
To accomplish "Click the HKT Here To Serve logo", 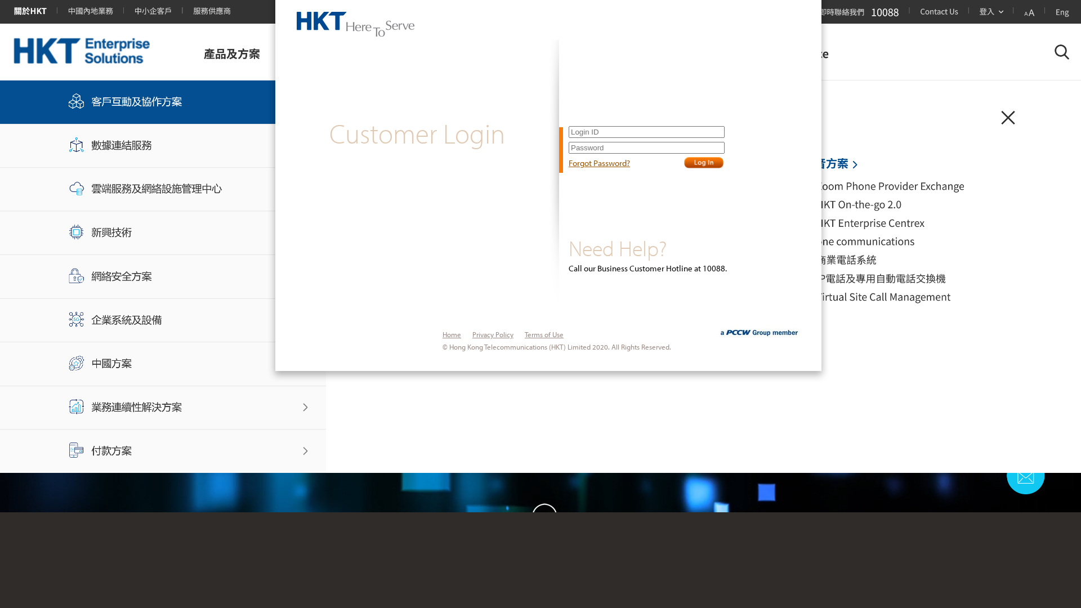I will (x=355, y=24).
